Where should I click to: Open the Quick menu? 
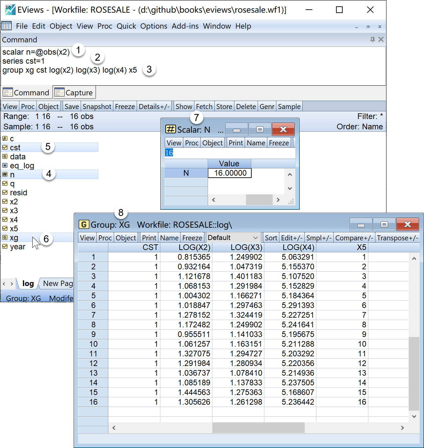point(126,26)
